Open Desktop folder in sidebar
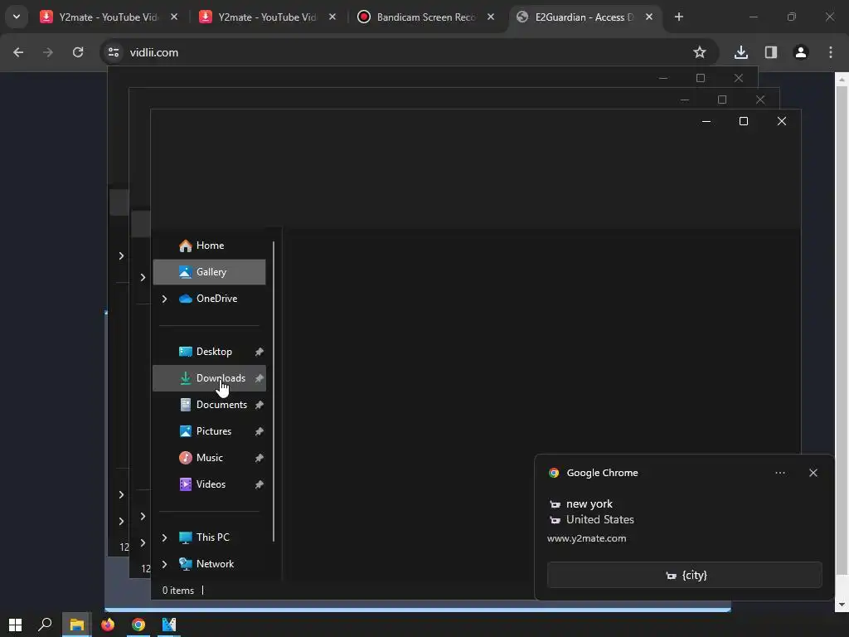Screen dimensions: 849x637 (x=210, y=352)
